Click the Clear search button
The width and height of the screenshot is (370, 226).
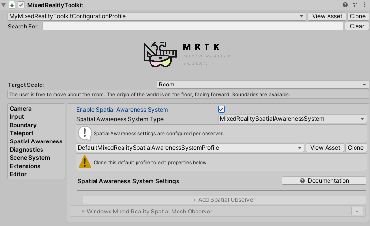tap(357, 26)
